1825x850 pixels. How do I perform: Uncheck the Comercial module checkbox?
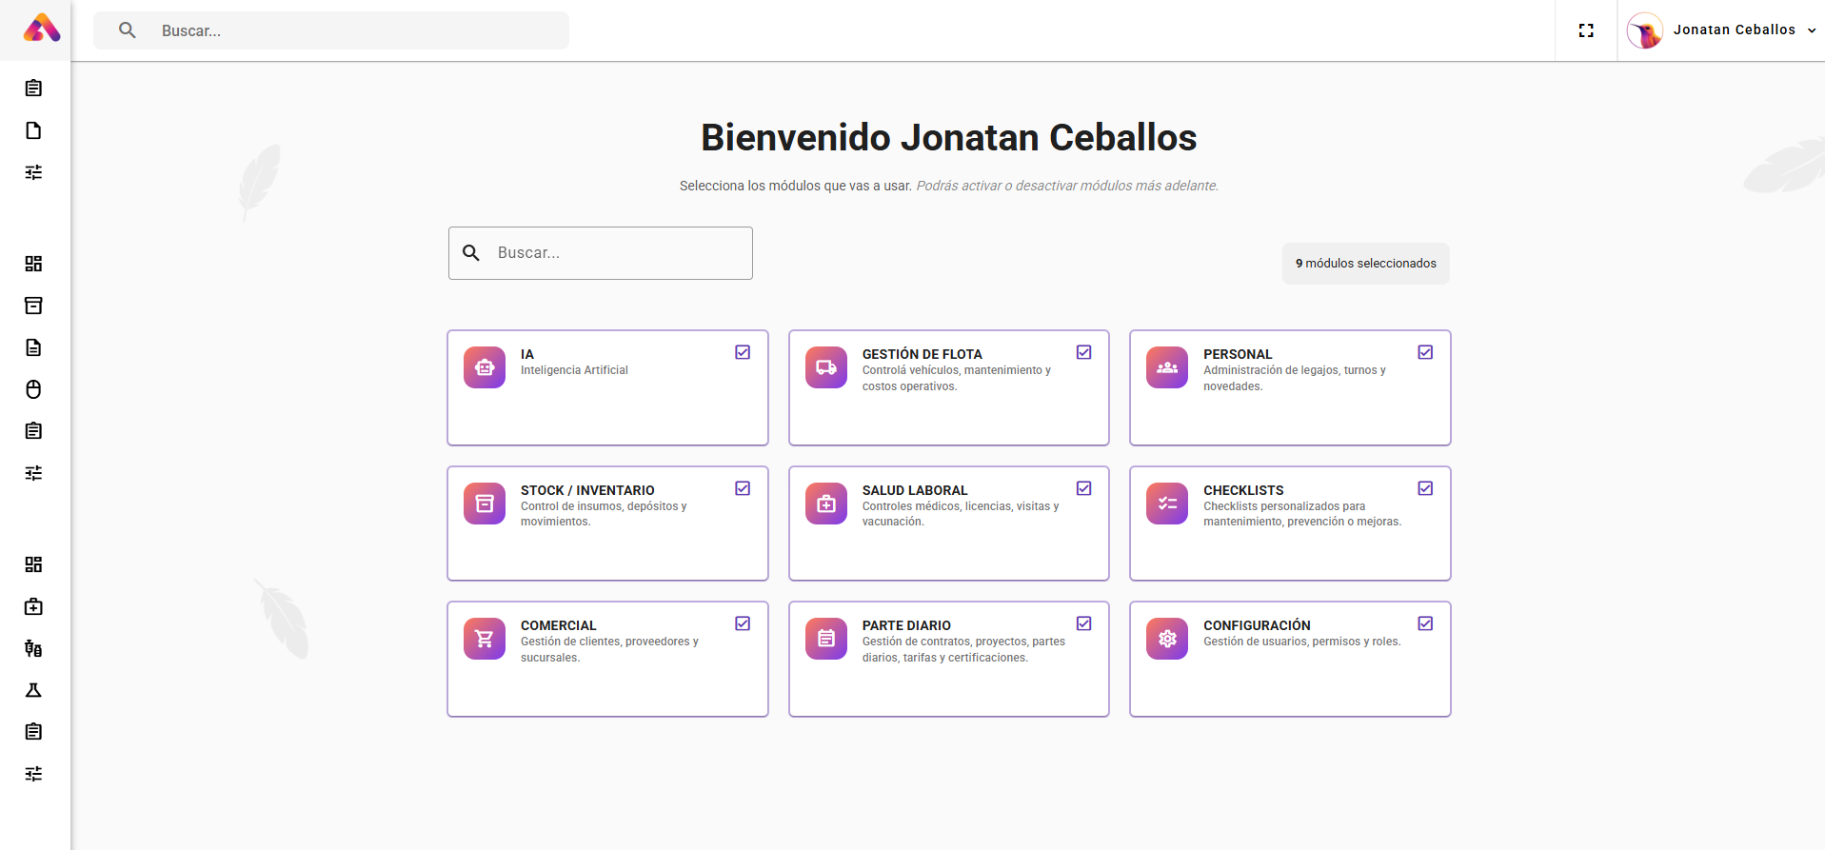pyautogui.click(x=743, y=623)
